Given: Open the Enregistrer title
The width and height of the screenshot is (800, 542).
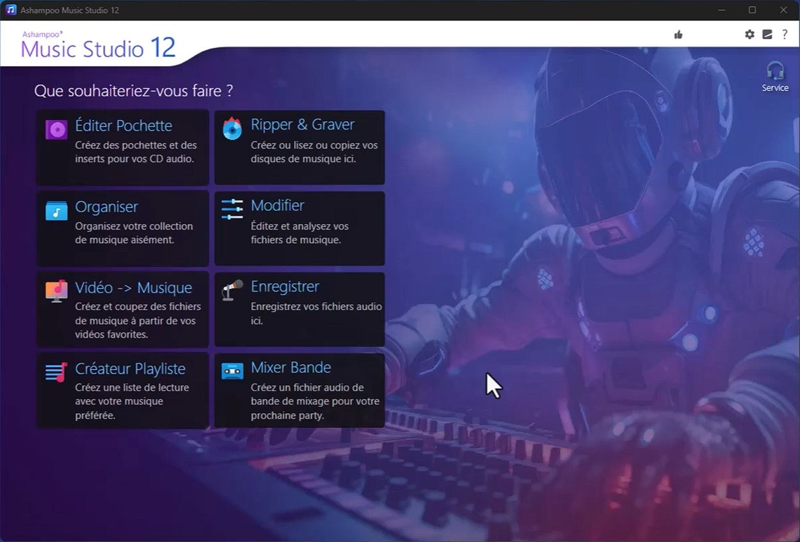Looking at the screenshot, I should tap(285, 286).
